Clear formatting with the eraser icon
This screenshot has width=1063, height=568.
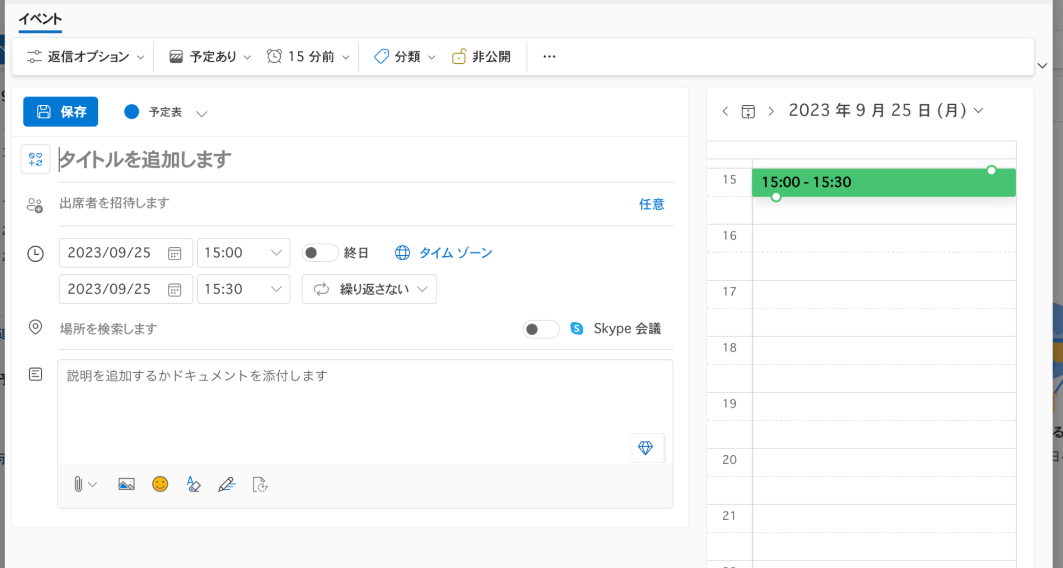193,484
